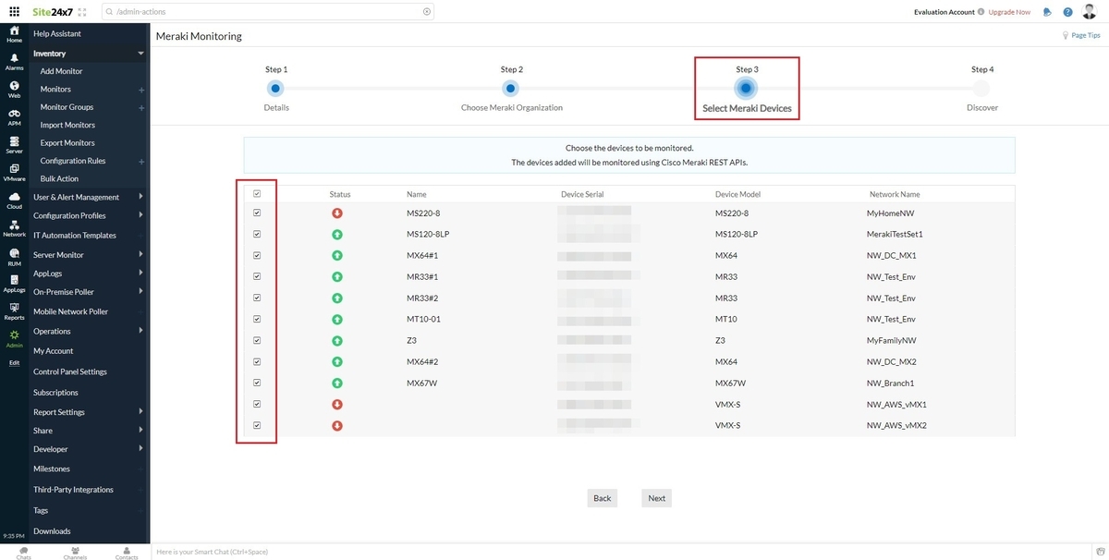Uncheck the MT10-01 device checkbox
This screenshot has height=560, width=1109.
pyautogui.click(x=257, y=320)
